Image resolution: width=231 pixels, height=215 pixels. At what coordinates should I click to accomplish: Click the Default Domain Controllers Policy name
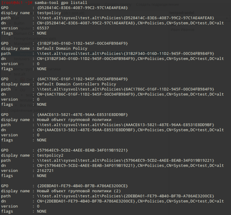tap(76, 84)
